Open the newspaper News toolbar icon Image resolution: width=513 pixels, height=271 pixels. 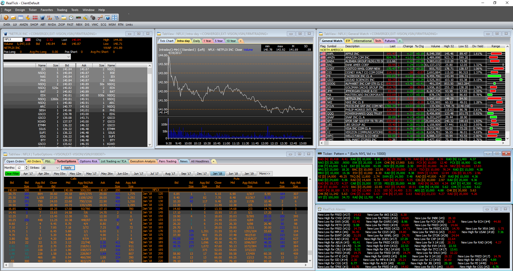click(x=57, y=18)
